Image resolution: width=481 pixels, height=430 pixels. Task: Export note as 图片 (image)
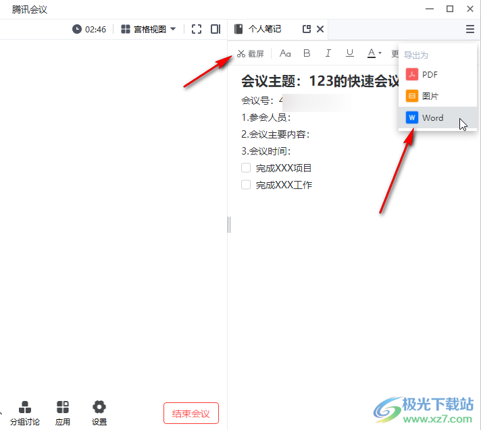[438, 96]
